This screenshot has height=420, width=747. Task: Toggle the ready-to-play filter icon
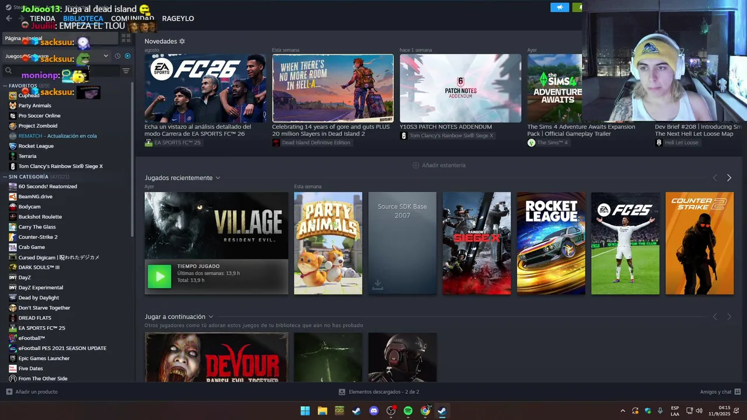pyautogui.click(x=127, y=56)
